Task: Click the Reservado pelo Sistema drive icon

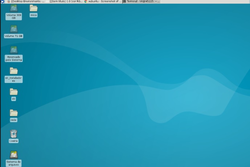Action: [x=14, y=50]
